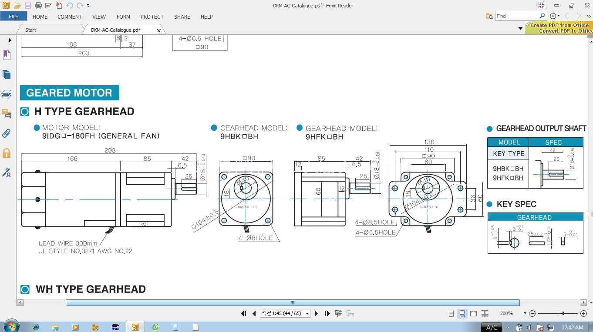Undo the last action

[69, 6]
